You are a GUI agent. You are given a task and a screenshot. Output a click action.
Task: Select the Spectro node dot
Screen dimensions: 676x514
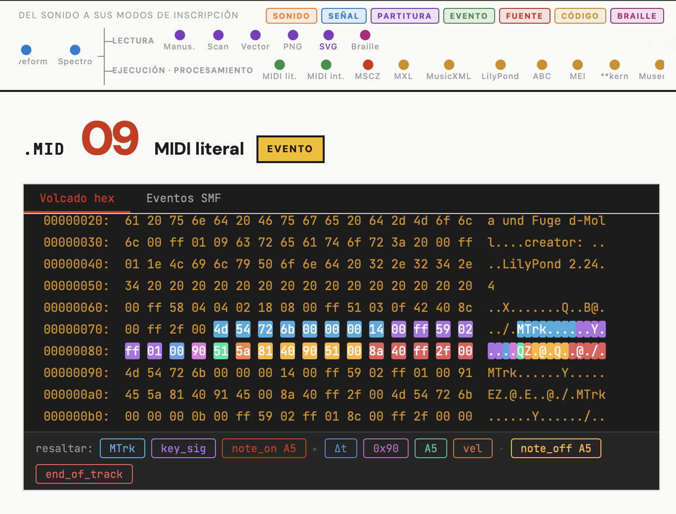[75, 50]
